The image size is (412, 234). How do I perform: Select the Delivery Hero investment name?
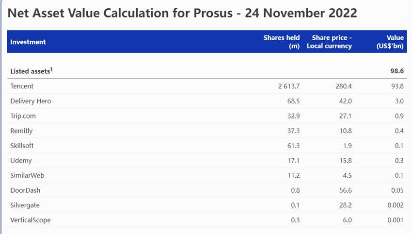(x=31, y=101)
